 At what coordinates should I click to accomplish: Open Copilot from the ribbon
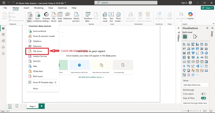click(190, 16)
